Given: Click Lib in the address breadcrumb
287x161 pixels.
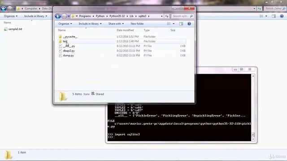Looking at the screenshot, I should pyautogui.click(x=131, y=16).
